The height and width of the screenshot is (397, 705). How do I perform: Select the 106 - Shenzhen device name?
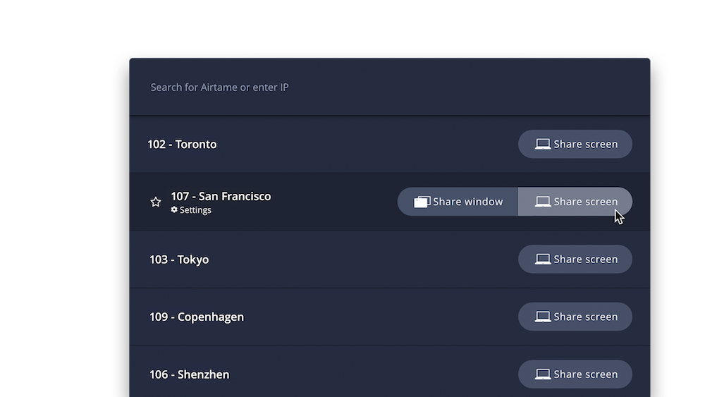(x=189, y=374)
